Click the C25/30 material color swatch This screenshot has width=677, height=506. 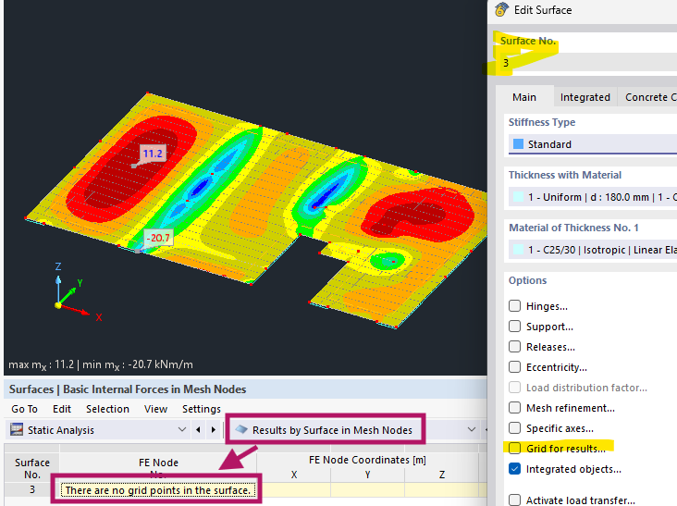pyautogui.click(x=518, y=250)
